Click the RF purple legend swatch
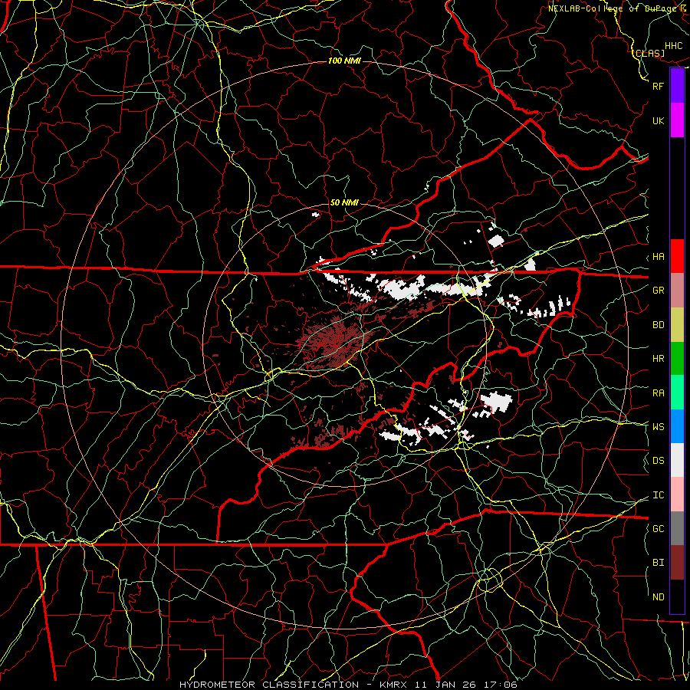This screenshot has width=690, height=690. pos(677,86)
